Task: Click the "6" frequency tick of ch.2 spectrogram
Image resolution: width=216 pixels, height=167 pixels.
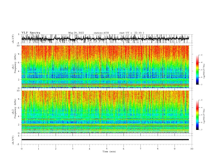Action: click(x=19, y=108)
